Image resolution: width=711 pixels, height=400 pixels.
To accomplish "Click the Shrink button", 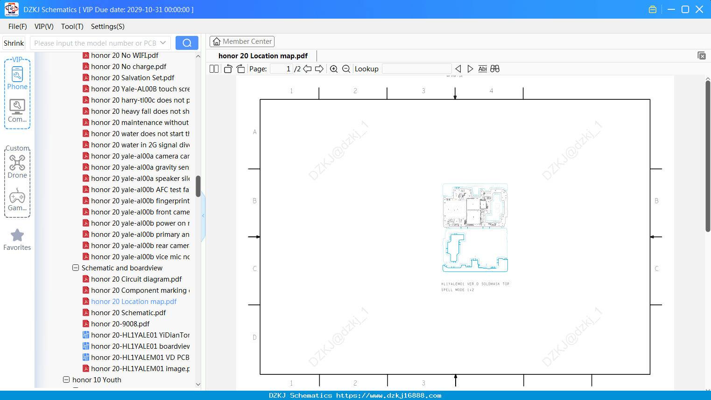I will tap(14, 43).
